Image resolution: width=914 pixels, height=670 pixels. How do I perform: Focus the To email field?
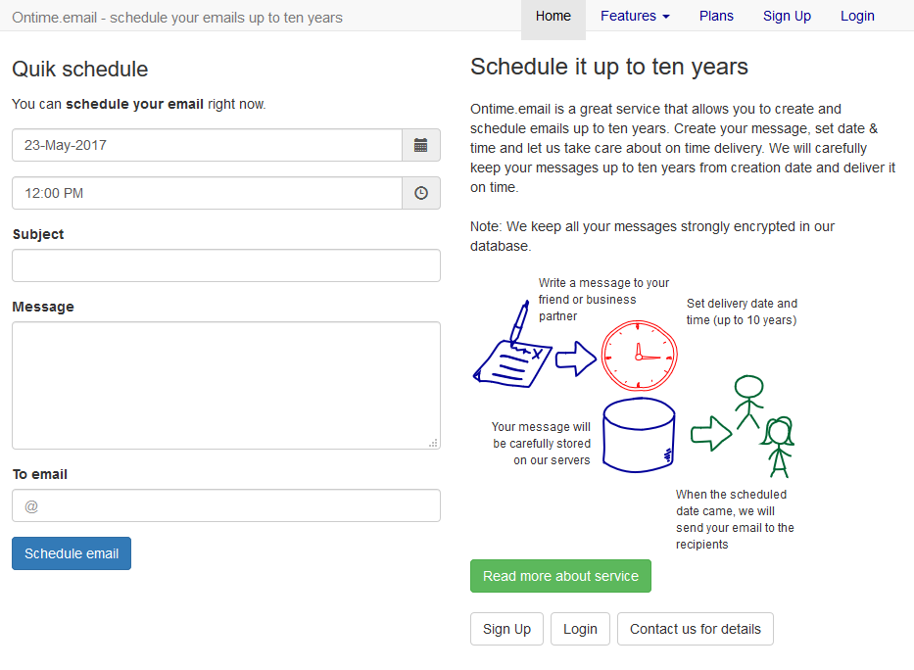click(226, 505)
